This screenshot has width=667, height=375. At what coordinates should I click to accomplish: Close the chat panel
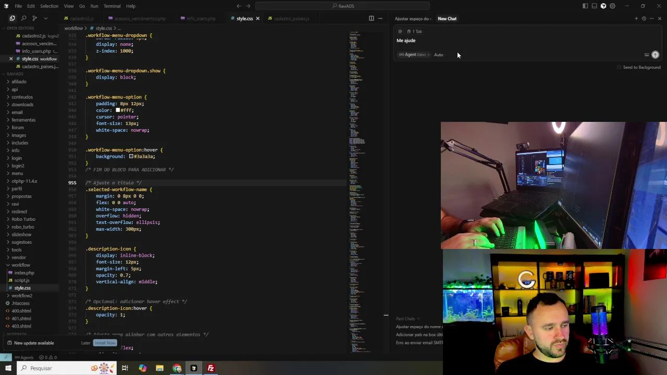coord(659,18)
